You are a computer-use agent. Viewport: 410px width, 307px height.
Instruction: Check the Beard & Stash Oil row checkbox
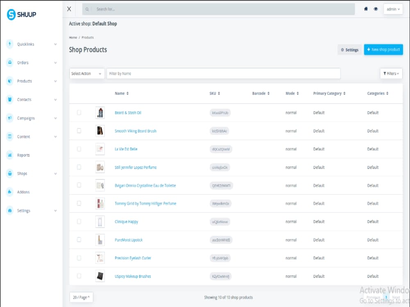click(79, 113)
